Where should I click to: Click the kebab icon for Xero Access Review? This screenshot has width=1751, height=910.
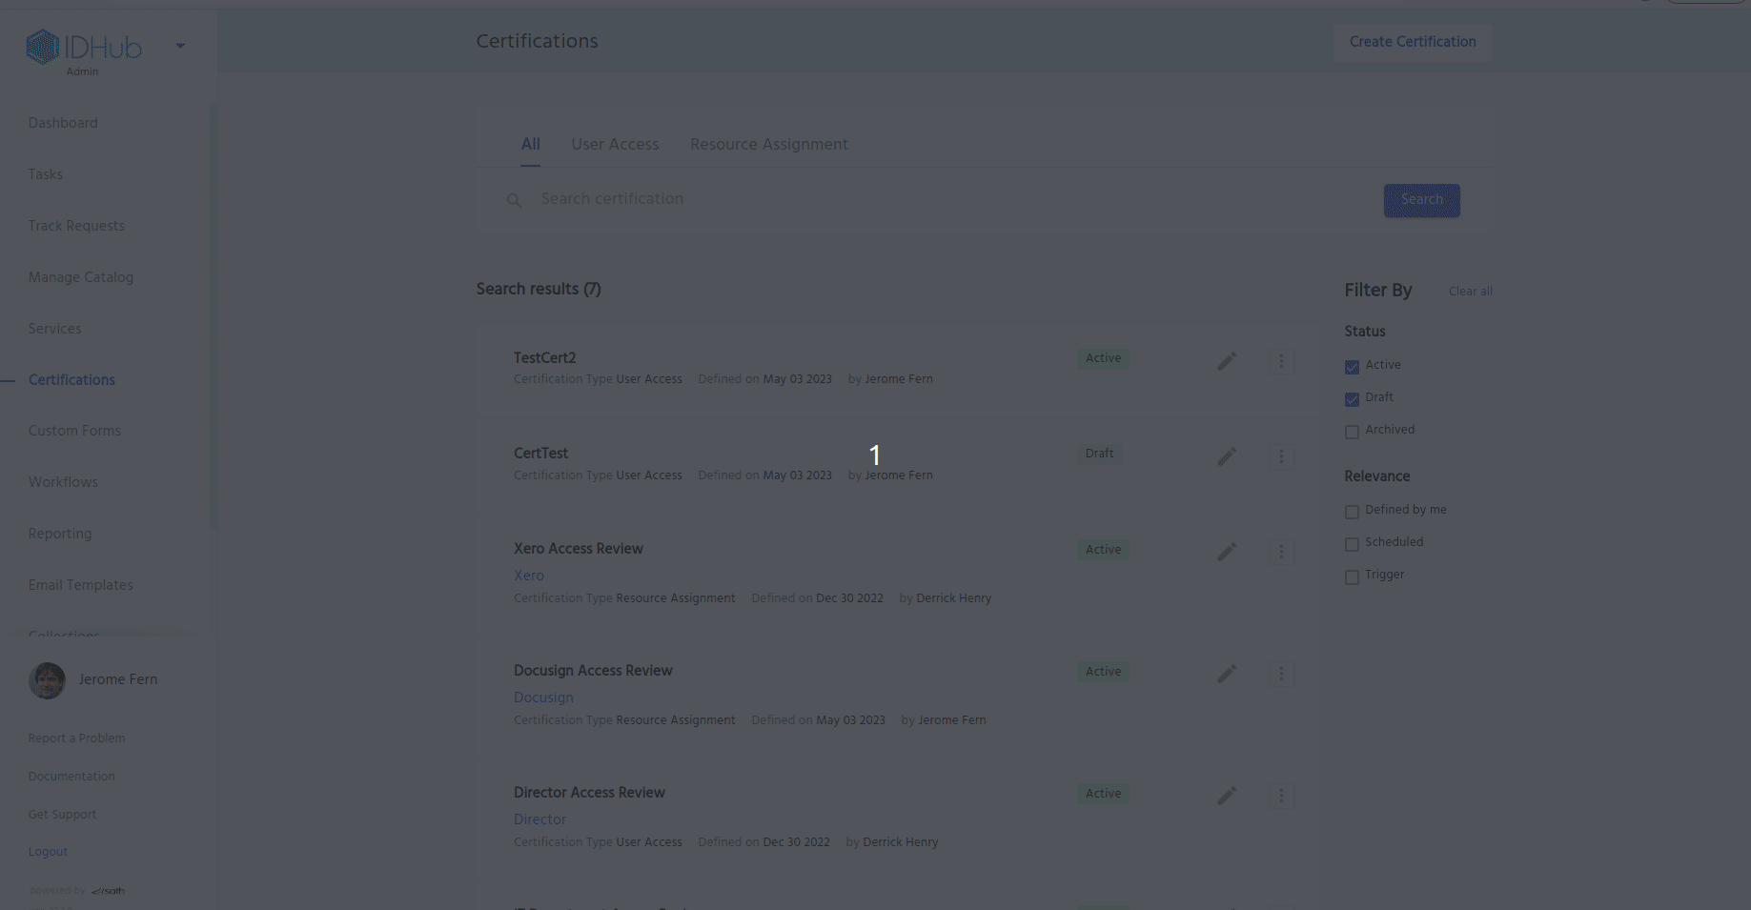coord(1281,552)
